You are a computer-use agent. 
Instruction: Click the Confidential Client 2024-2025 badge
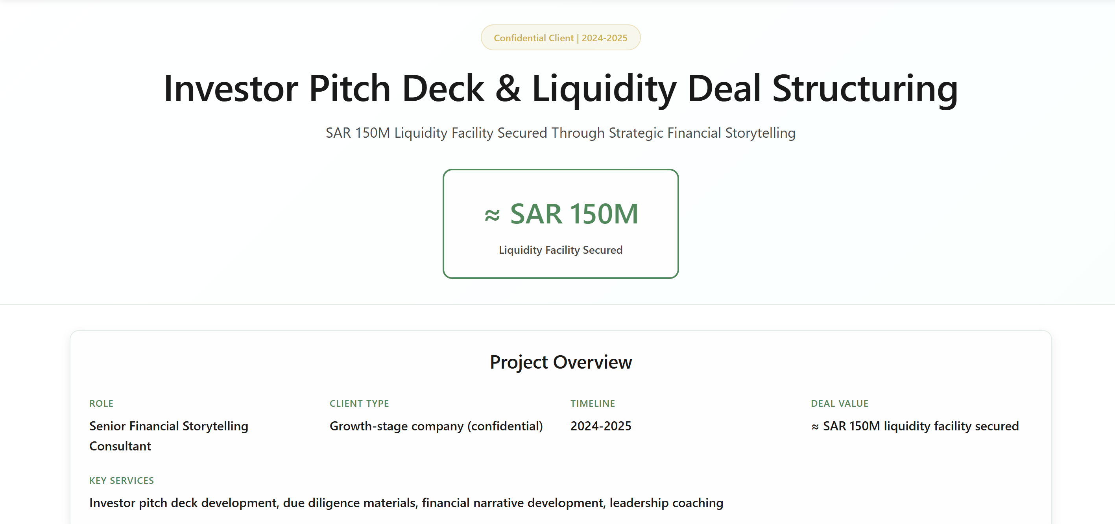[x=560, y=38]
